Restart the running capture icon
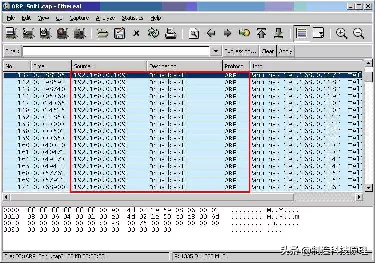This screenshot has height=263, width=375. coord(79,33)
